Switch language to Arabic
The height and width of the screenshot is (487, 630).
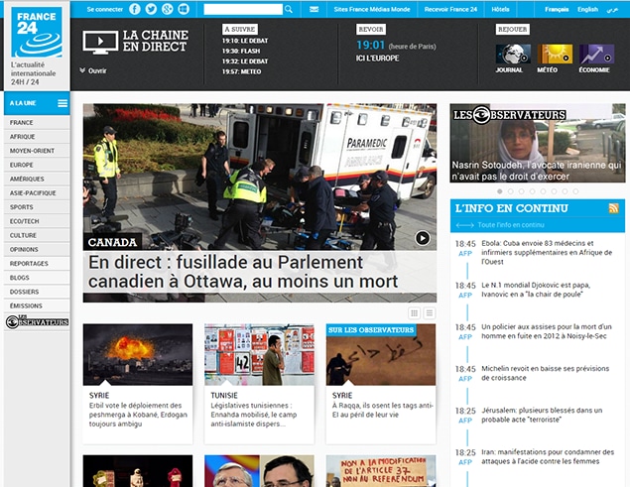(x=612, y=9)
